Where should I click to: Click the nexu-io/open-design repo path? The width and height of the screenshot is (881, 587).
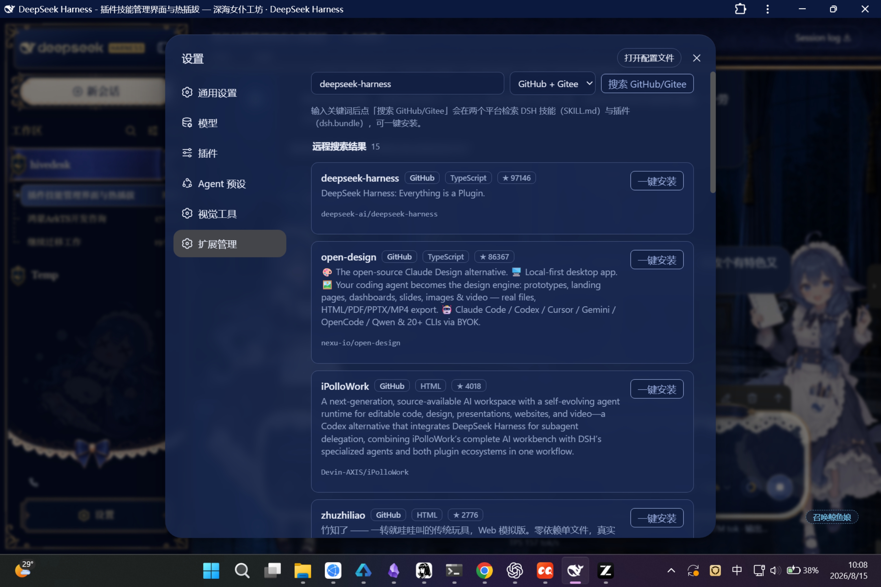point(360,343)
